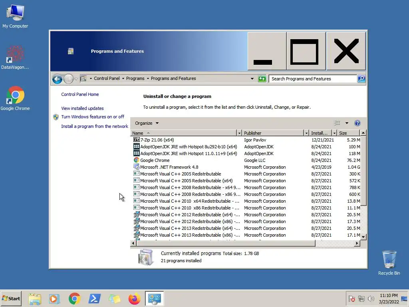Expand the view options dropdown arrow
Viewport: 409px width, 307px height.
pos(347,123)
